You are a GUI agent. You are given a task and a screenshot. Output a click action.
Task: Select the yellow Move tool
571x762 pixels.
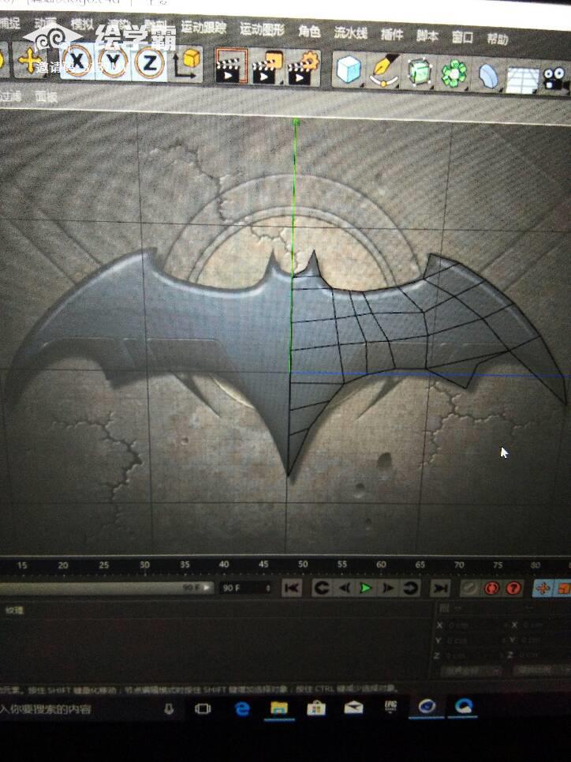[29, 62]
